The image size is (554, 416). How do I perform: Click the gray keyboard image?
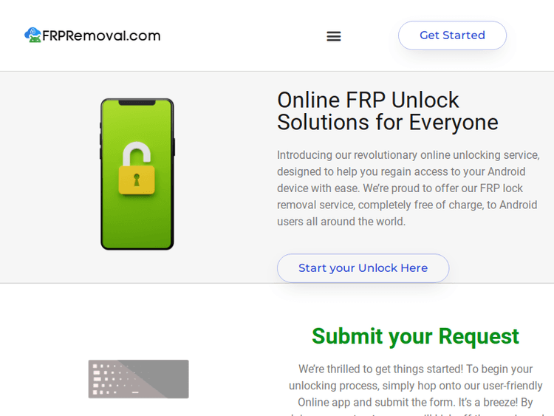pyautogui.click(x=138, y=379)
